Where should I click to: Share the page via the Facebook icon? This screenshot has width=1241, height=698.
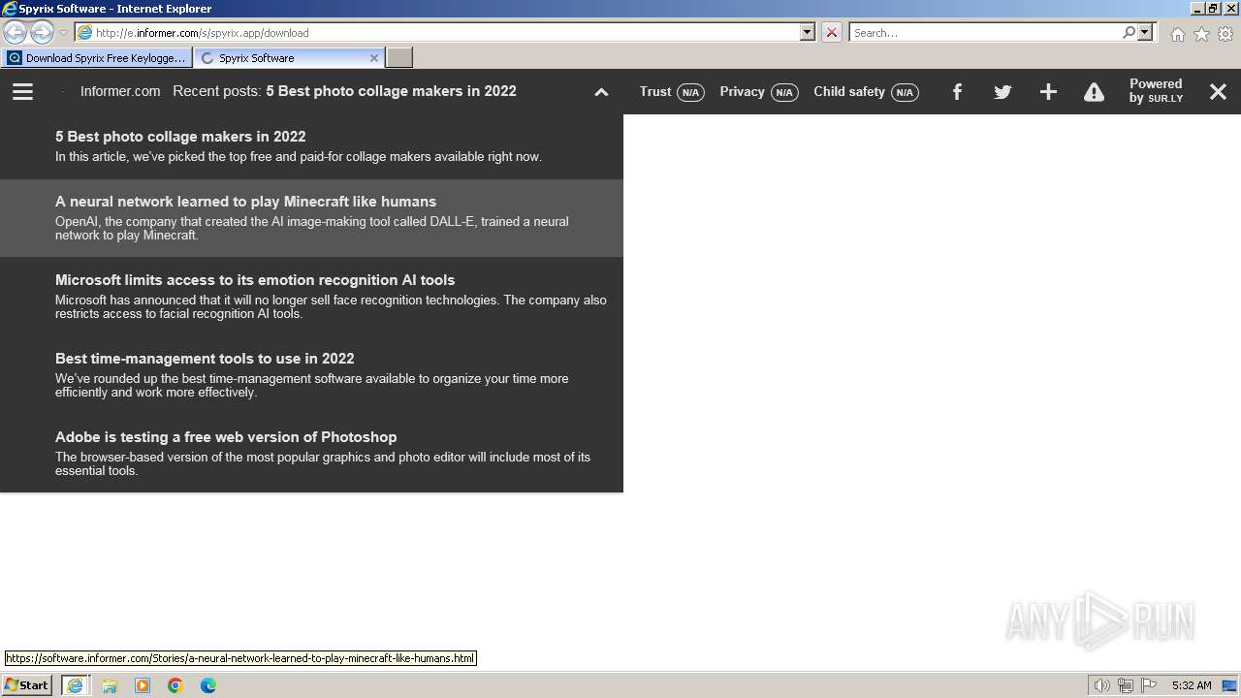(x=957, y=92)
